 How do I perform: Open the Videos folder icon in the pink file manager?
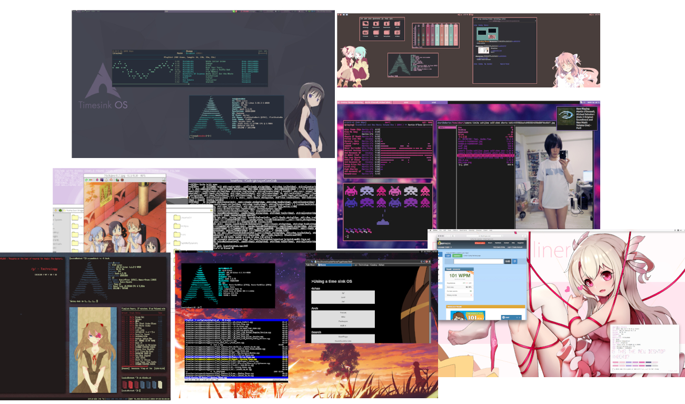(x=397, y=33)
